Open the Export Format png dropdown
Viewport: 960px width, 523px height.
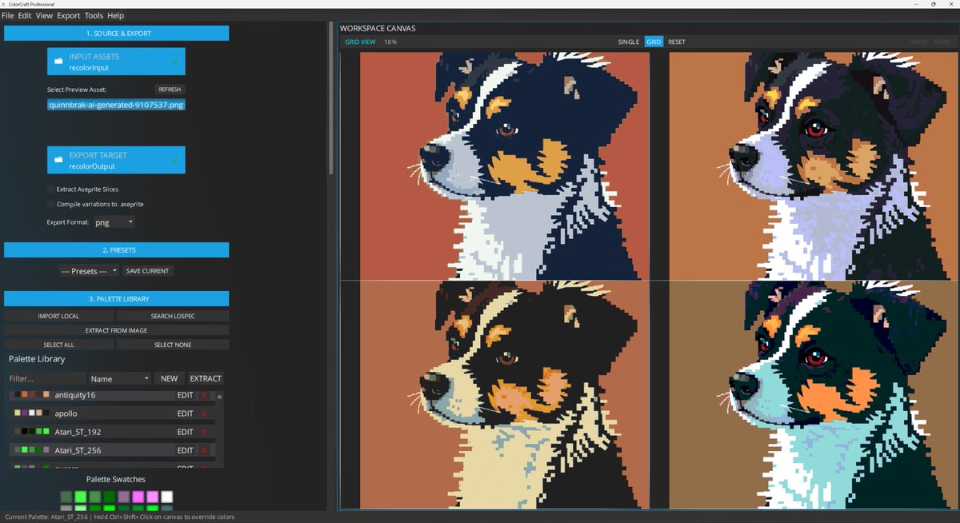(114, 222)
